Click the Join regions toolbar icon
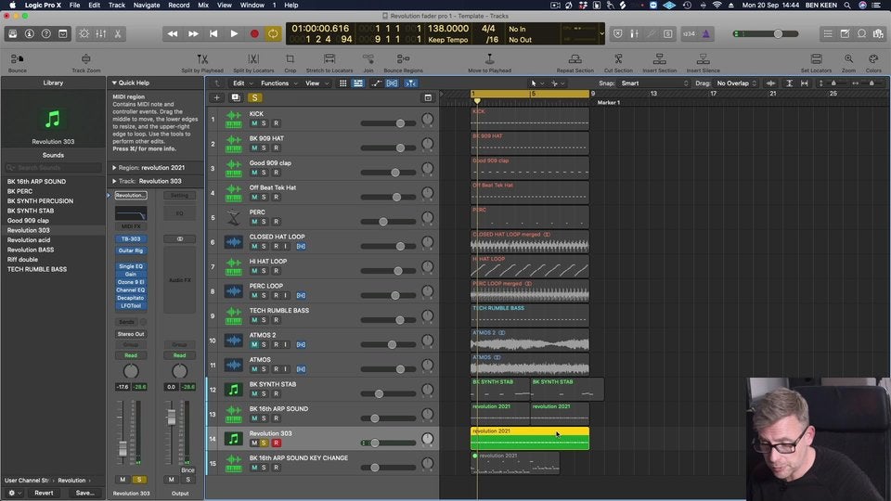This screenshot has height=501, width=891. tap(368, 60)
